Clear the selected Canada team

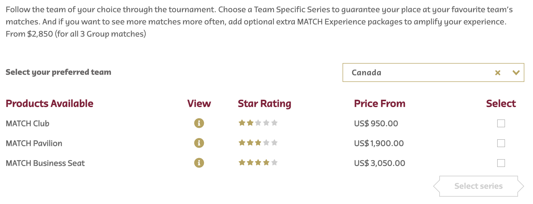pyautogui.click(x=498, y=73)
